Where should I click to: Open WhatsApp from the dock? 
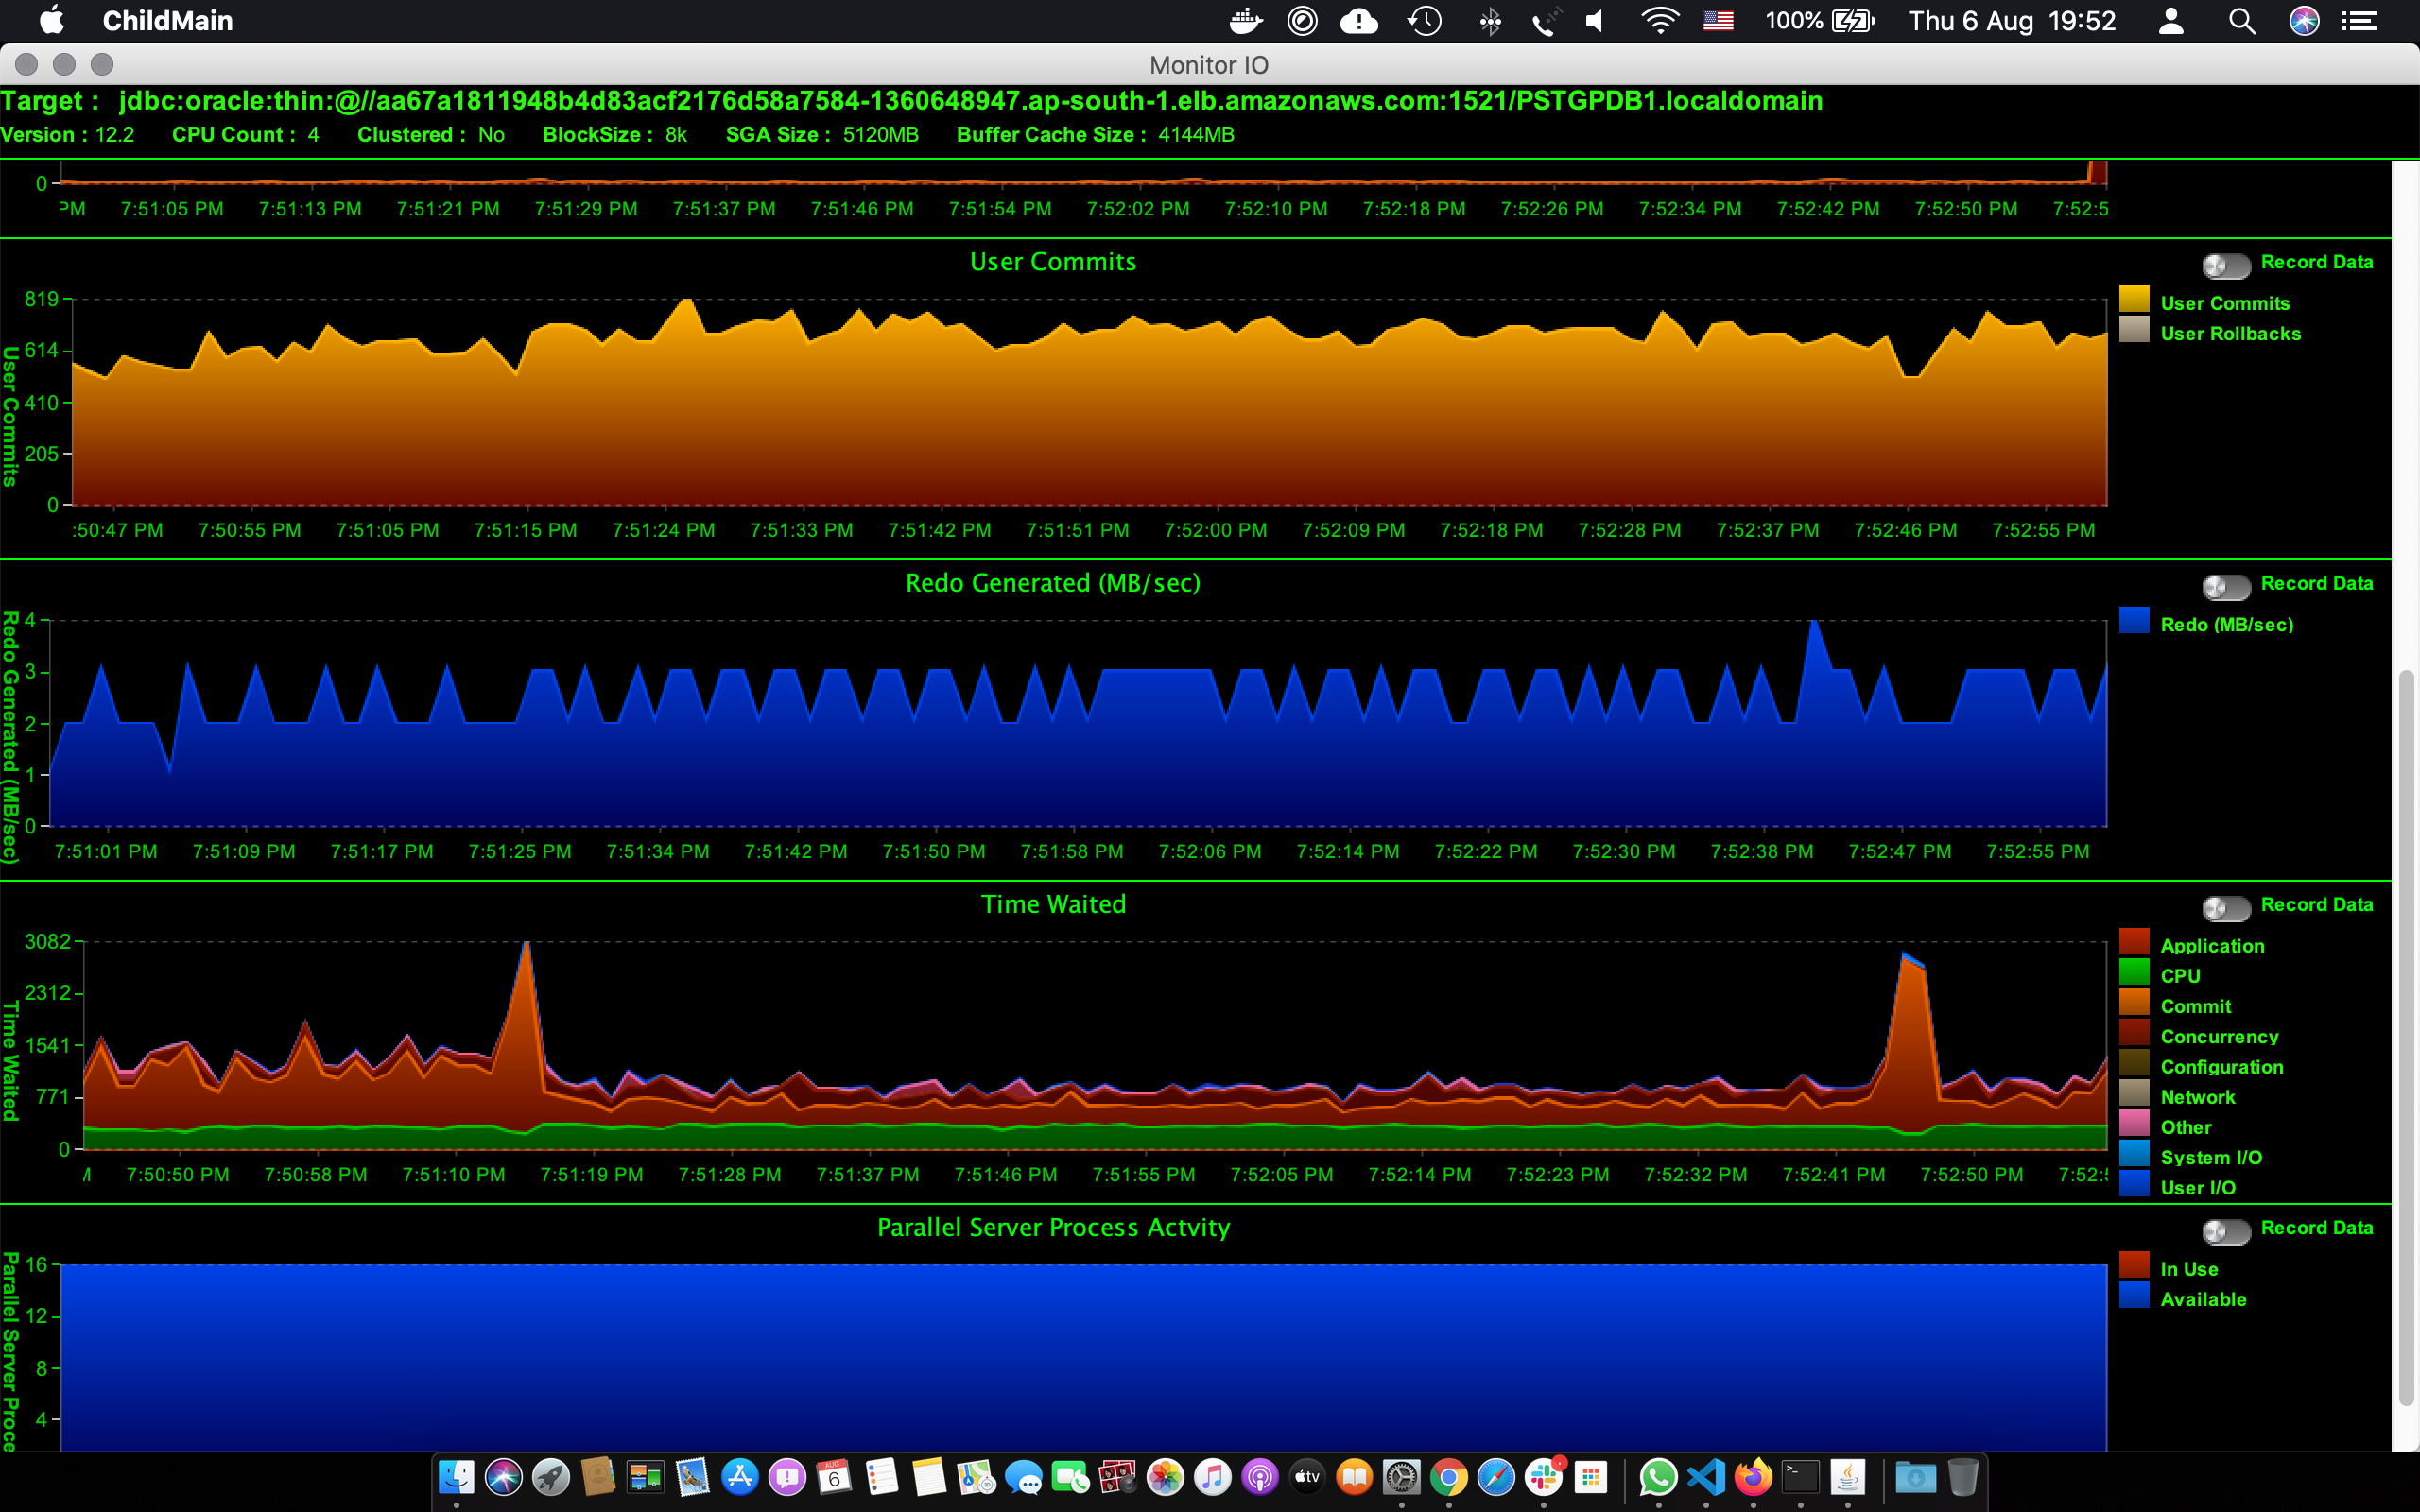[x=1658, y=1477]
